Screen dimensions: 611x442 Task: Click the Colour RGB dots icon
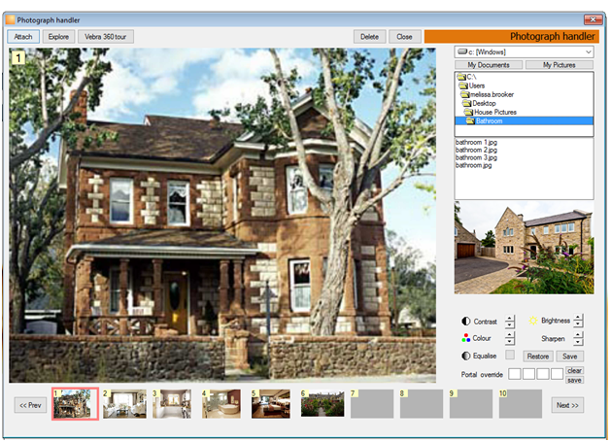click(465, 338)
